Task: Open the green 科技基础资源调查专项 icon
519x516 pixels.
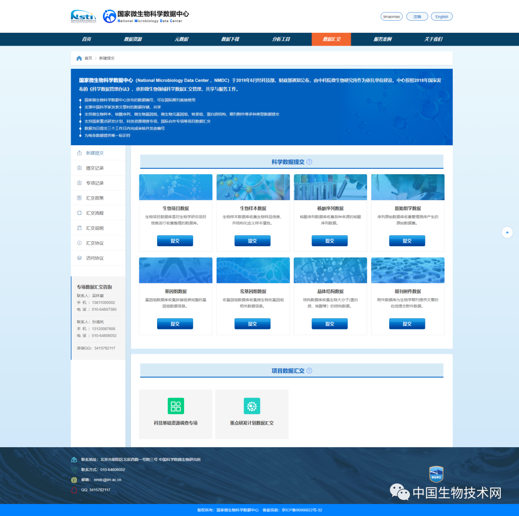Action: click(175, 406)
